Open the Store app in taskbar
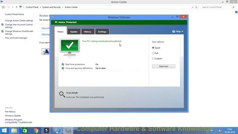The image size is (238, 134). tap(25, 131)
